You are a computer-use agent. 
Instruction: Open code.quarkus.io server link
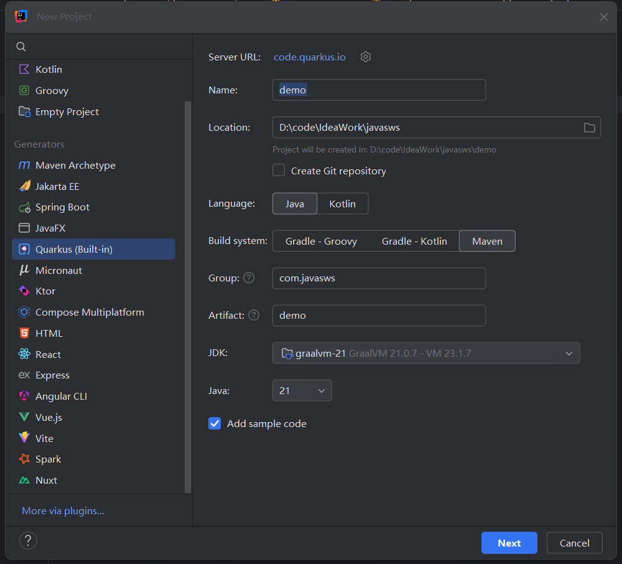pyautogui.click(x=309, y=57)
